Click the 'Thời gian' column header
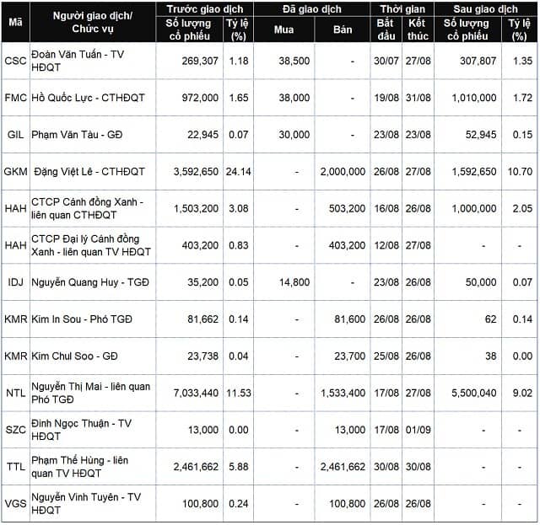Image resolution: width=540 pixels, height=525 pixels. [402, 9]
